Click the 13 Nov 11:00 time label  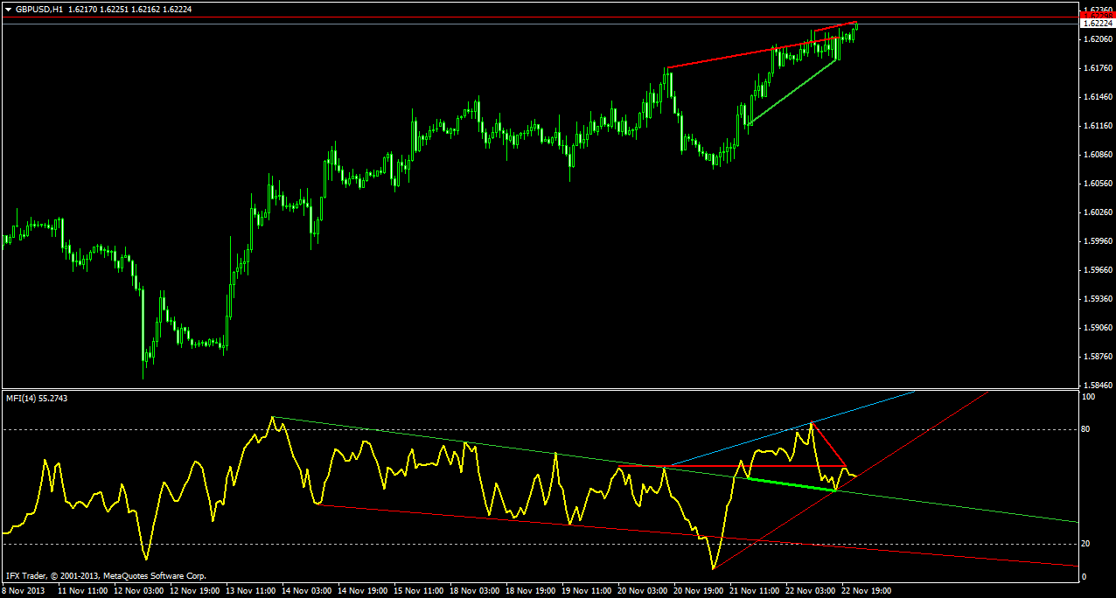point(251,591)
